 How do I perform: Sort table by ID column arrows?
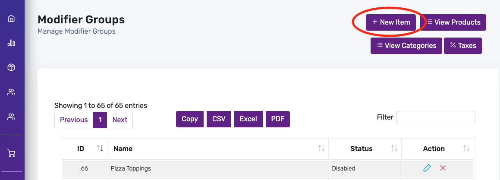click(100, 148)
